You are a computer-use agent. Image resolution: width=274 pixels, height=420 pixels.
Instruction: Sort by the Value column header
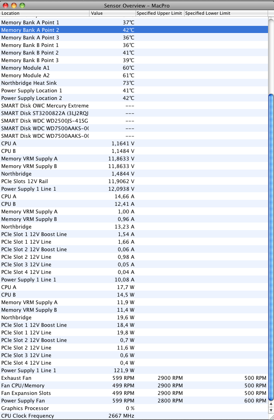113,13
